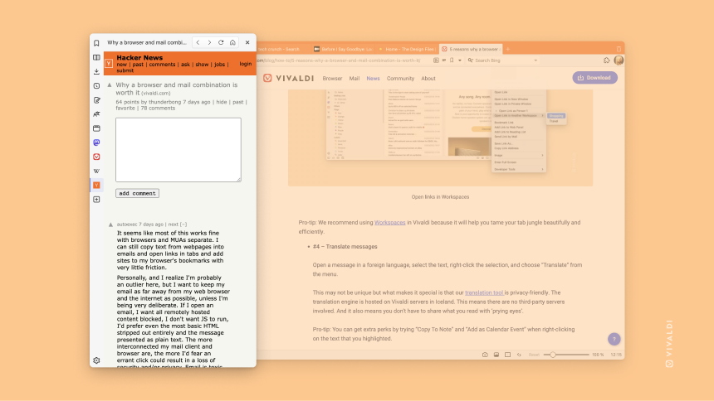Open the Hacker News 'submit' link
Image resolution: width=714 pixels, height=401 pixels.
125,70
